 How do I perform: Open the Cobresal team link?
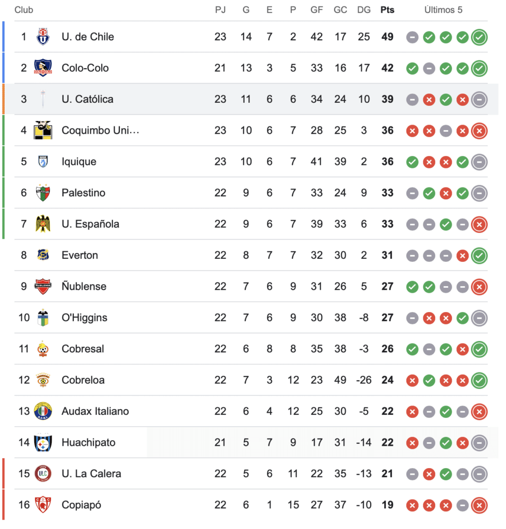coord(83,349)
